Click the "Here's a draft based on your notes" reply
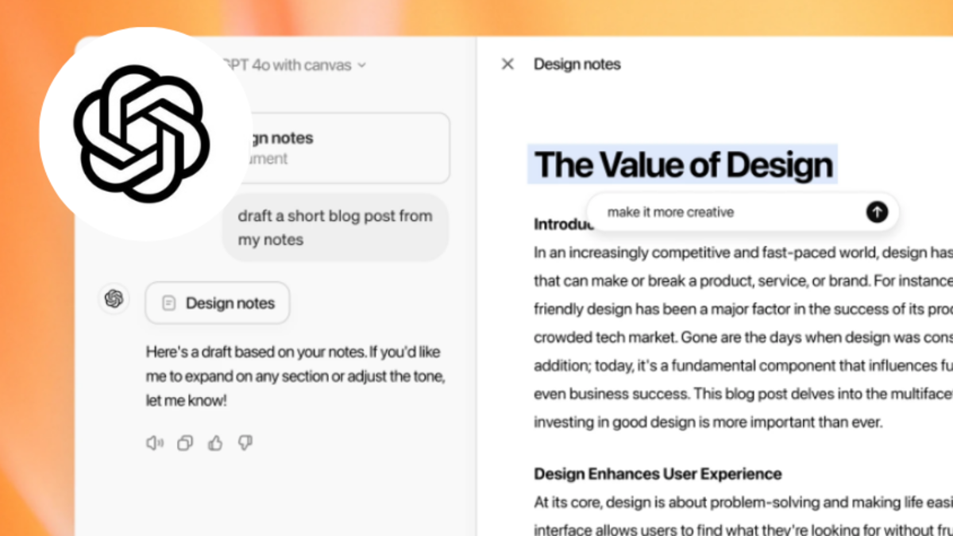This screenshot has width=953, height=536. pos(293,376)
